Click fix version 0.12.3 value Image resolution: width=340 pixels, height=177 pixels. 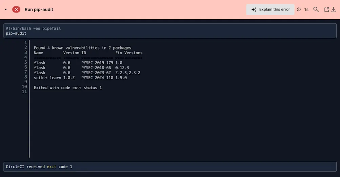(x=122, y=68)
